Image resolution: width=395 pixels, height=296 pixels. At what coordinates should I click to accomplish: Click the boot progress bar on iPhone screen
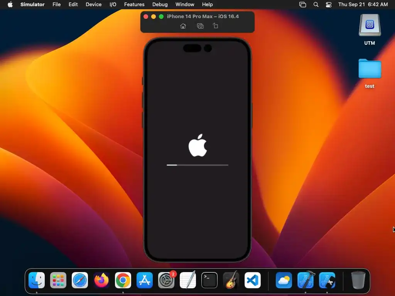pos(197,165)
